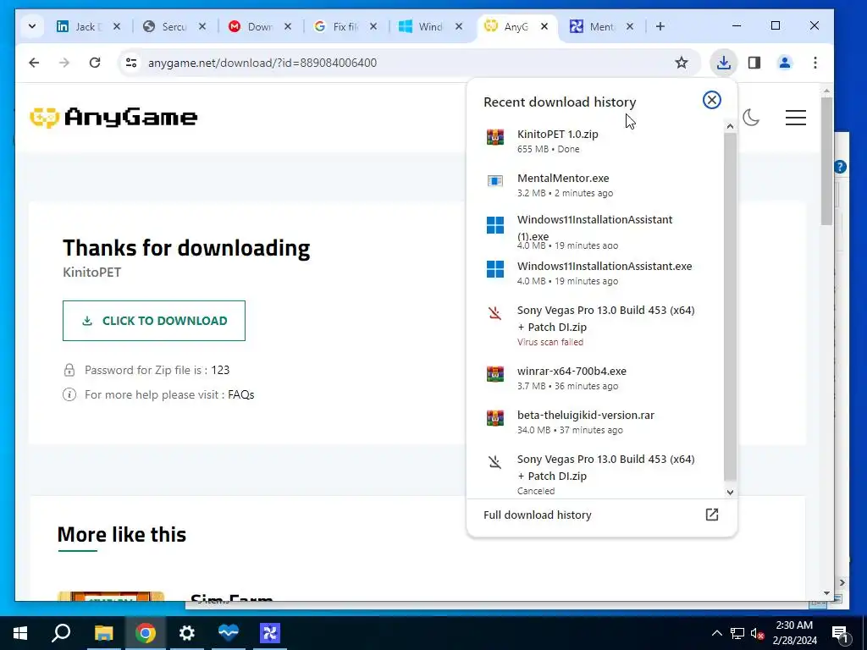
Task: Open the taskbar clock showing 2:30 AM
Action: pyautogui.click(x=794, y=633)
